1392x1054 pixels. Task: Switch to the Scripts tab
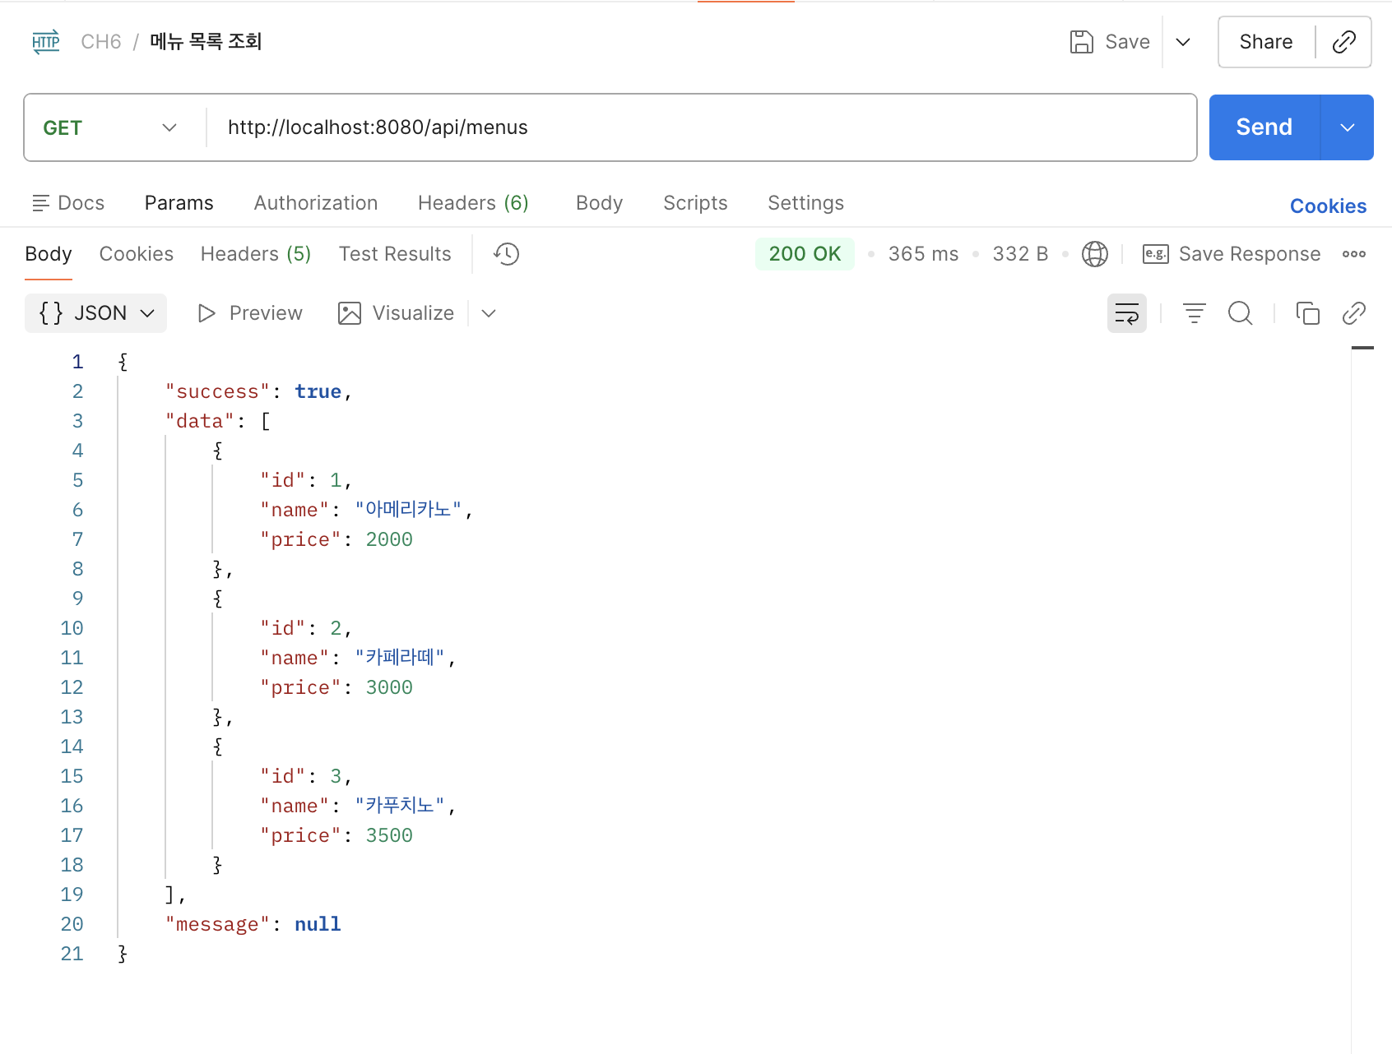(x=695, y=203)
